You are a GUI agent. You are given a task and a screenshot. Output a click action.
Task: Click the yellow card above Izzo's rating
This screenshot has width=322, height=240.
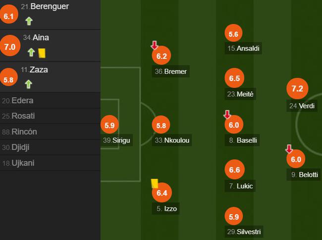[155, 184]
